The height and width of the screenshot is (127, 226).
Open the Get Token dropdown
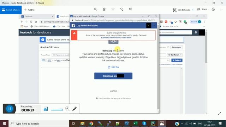[x=175, y=55]
